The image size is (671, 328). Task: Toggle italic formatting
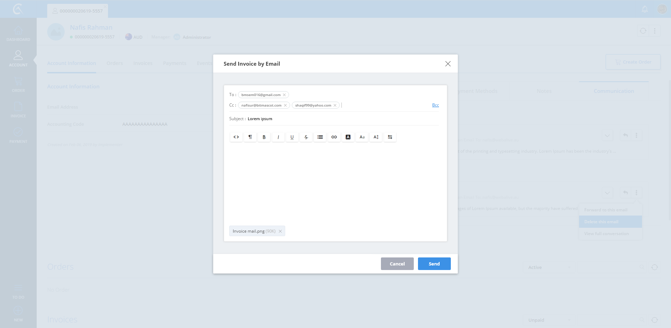pyautogui.click(x=278, y=137)
